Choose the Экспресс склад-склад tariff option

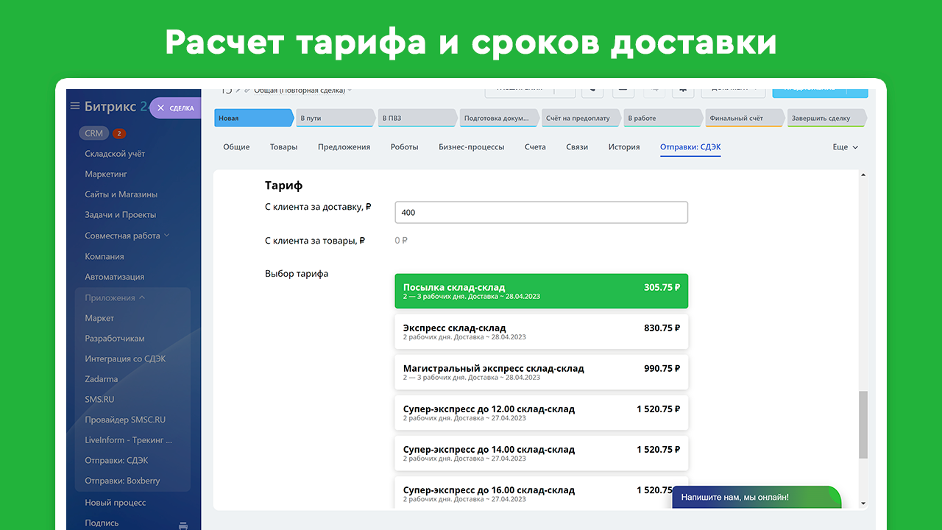click(541, 331)
